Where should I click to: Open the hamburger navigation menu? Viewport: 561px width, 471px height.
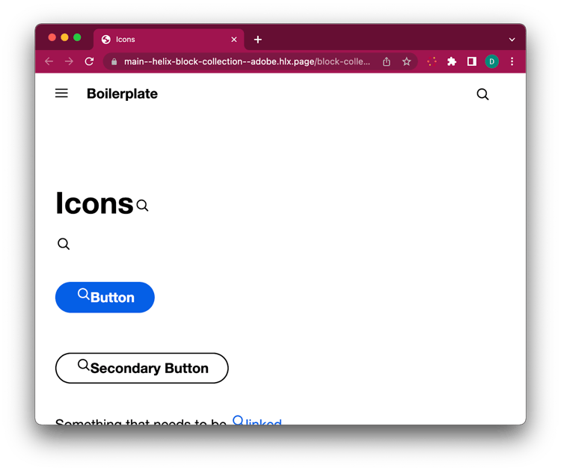(61, 93)
